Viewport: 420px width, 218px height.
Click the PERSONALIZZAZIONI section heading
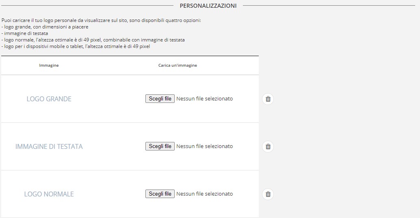(x=208, y=6)
